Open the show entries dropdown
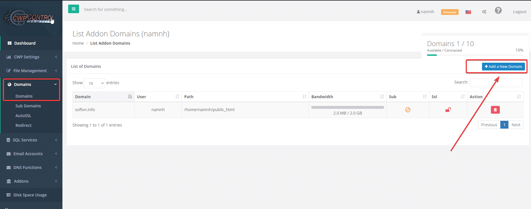 (94, 83)
